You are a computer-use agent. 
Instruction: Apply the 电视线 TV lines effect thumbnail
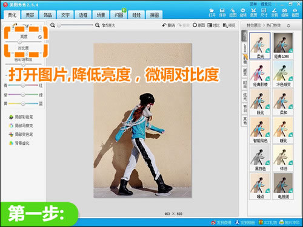283,186
